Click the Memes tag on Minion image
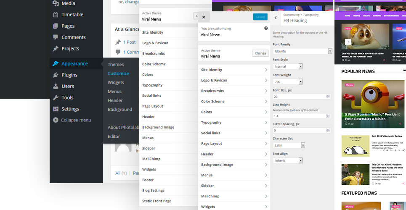This screenshot has height=210, width=406. (349, 85)
